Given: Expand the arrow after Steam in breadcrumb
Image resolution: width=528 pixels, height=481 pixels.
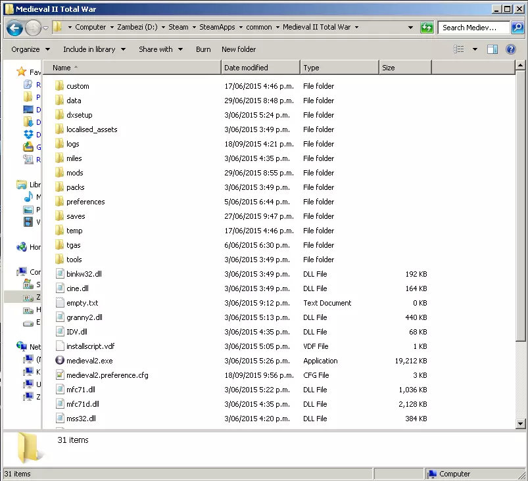Looking at the screenshot, I should pyautogui.click(x=194, y=27).
